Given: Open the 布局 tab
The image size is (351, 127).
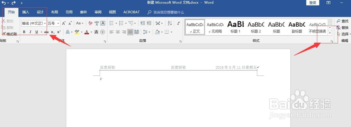Looking at the screenshot, I should [x=54, y=12].
